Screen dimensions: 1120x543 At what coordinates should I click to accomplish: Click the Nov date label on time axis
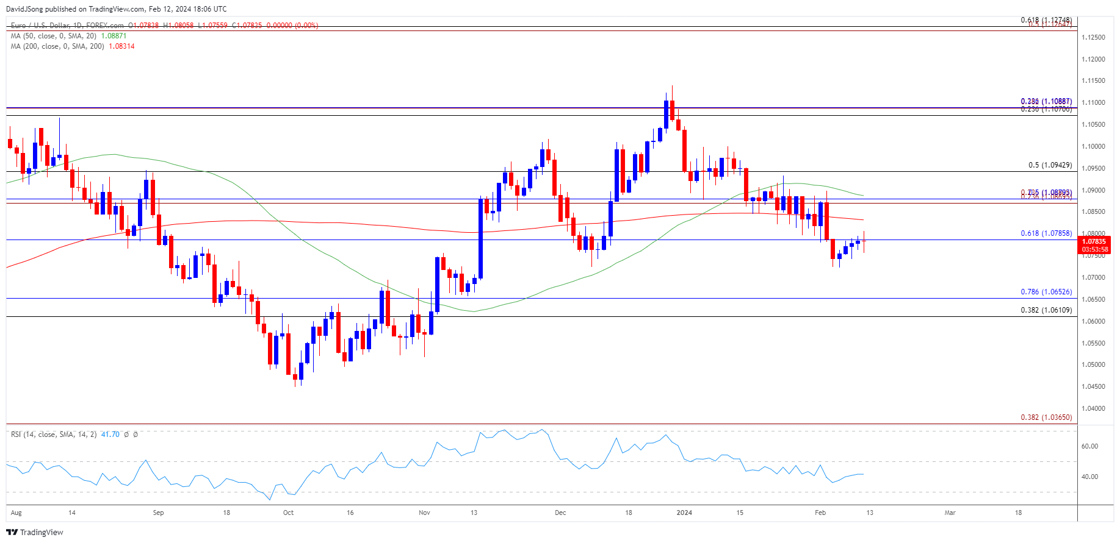(x=425, y=513)
